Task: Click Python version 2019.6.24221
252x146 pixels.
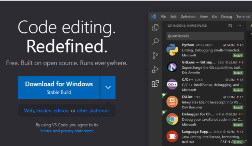Action: point(204,45)
